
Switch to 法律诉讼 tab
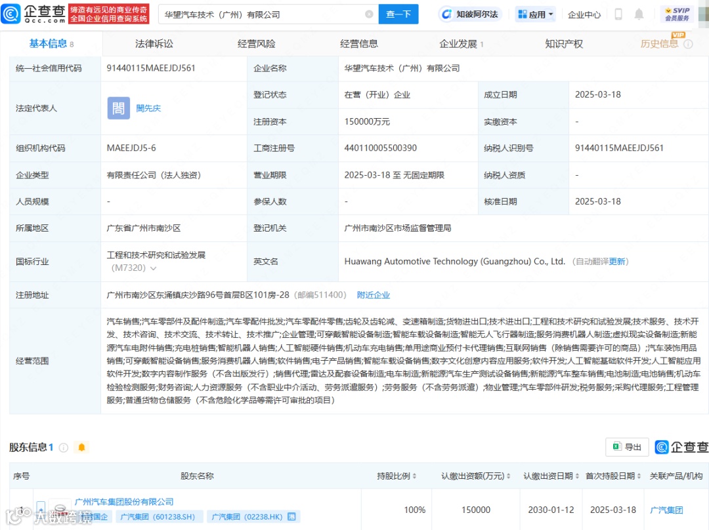(154, 44)
